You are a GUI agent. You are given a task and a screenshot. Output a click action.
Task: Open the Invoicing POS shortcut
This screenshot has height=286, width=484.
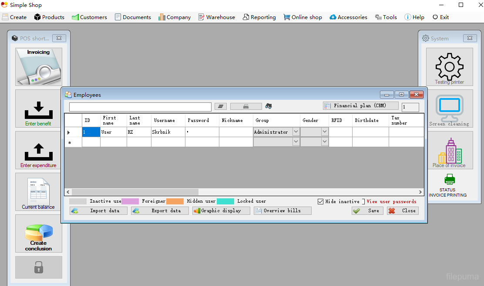(x=39, y=66)
